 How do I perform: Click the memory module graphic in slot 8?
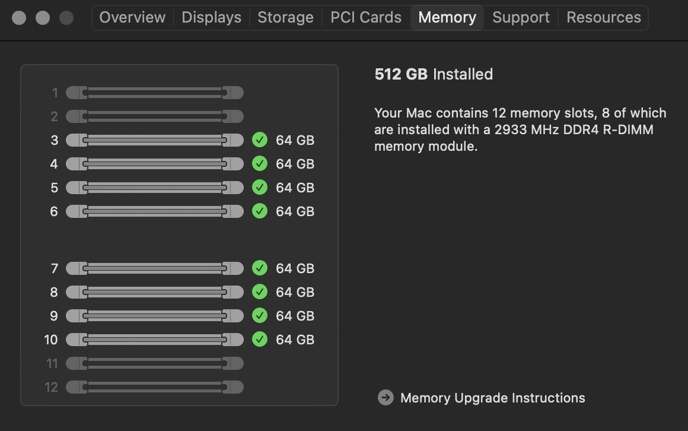[x=154, y=292]
